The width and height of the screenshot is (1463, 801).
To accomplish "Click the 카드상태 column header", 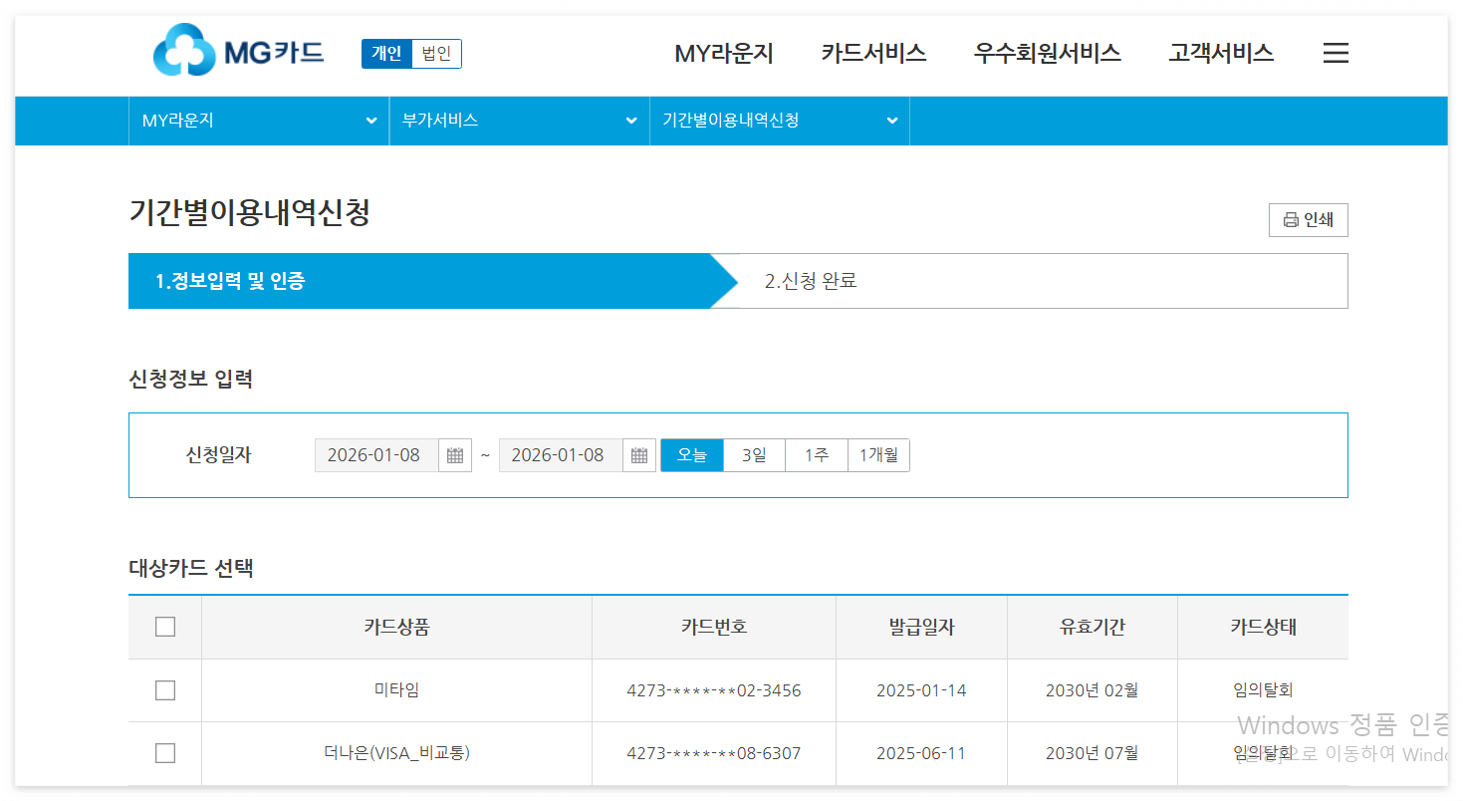I will tap(1263, 627).
